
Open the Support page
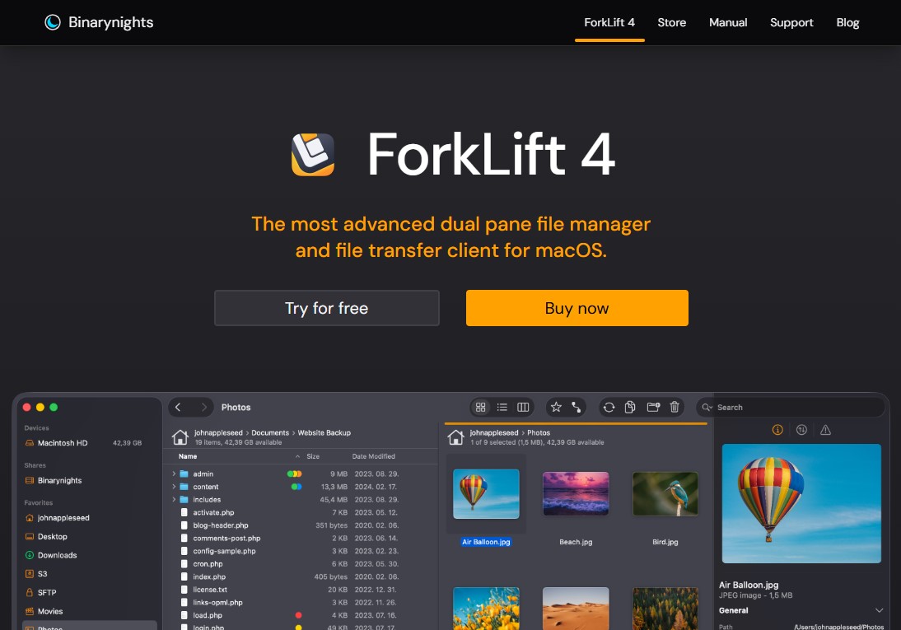pos(791,22)
